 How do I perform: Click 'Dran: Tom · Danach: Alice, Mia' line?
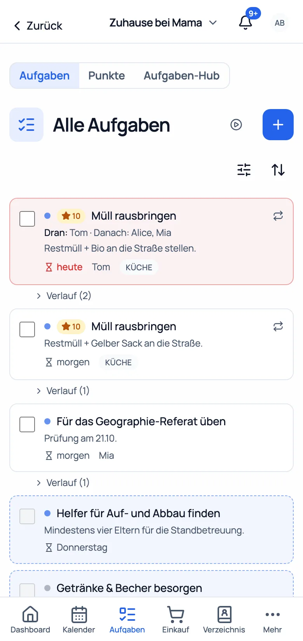108,233
